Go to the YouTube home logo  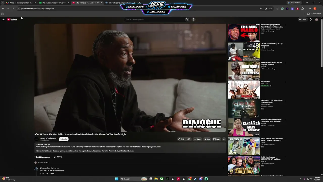12,19
